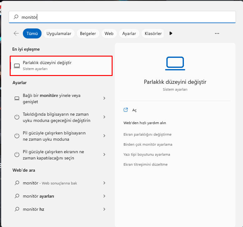Image resolution: width=243 pixels, height=227 pixels.
Task: Switch to the Belgeler filter tab
Action: [x=88, y=33]
